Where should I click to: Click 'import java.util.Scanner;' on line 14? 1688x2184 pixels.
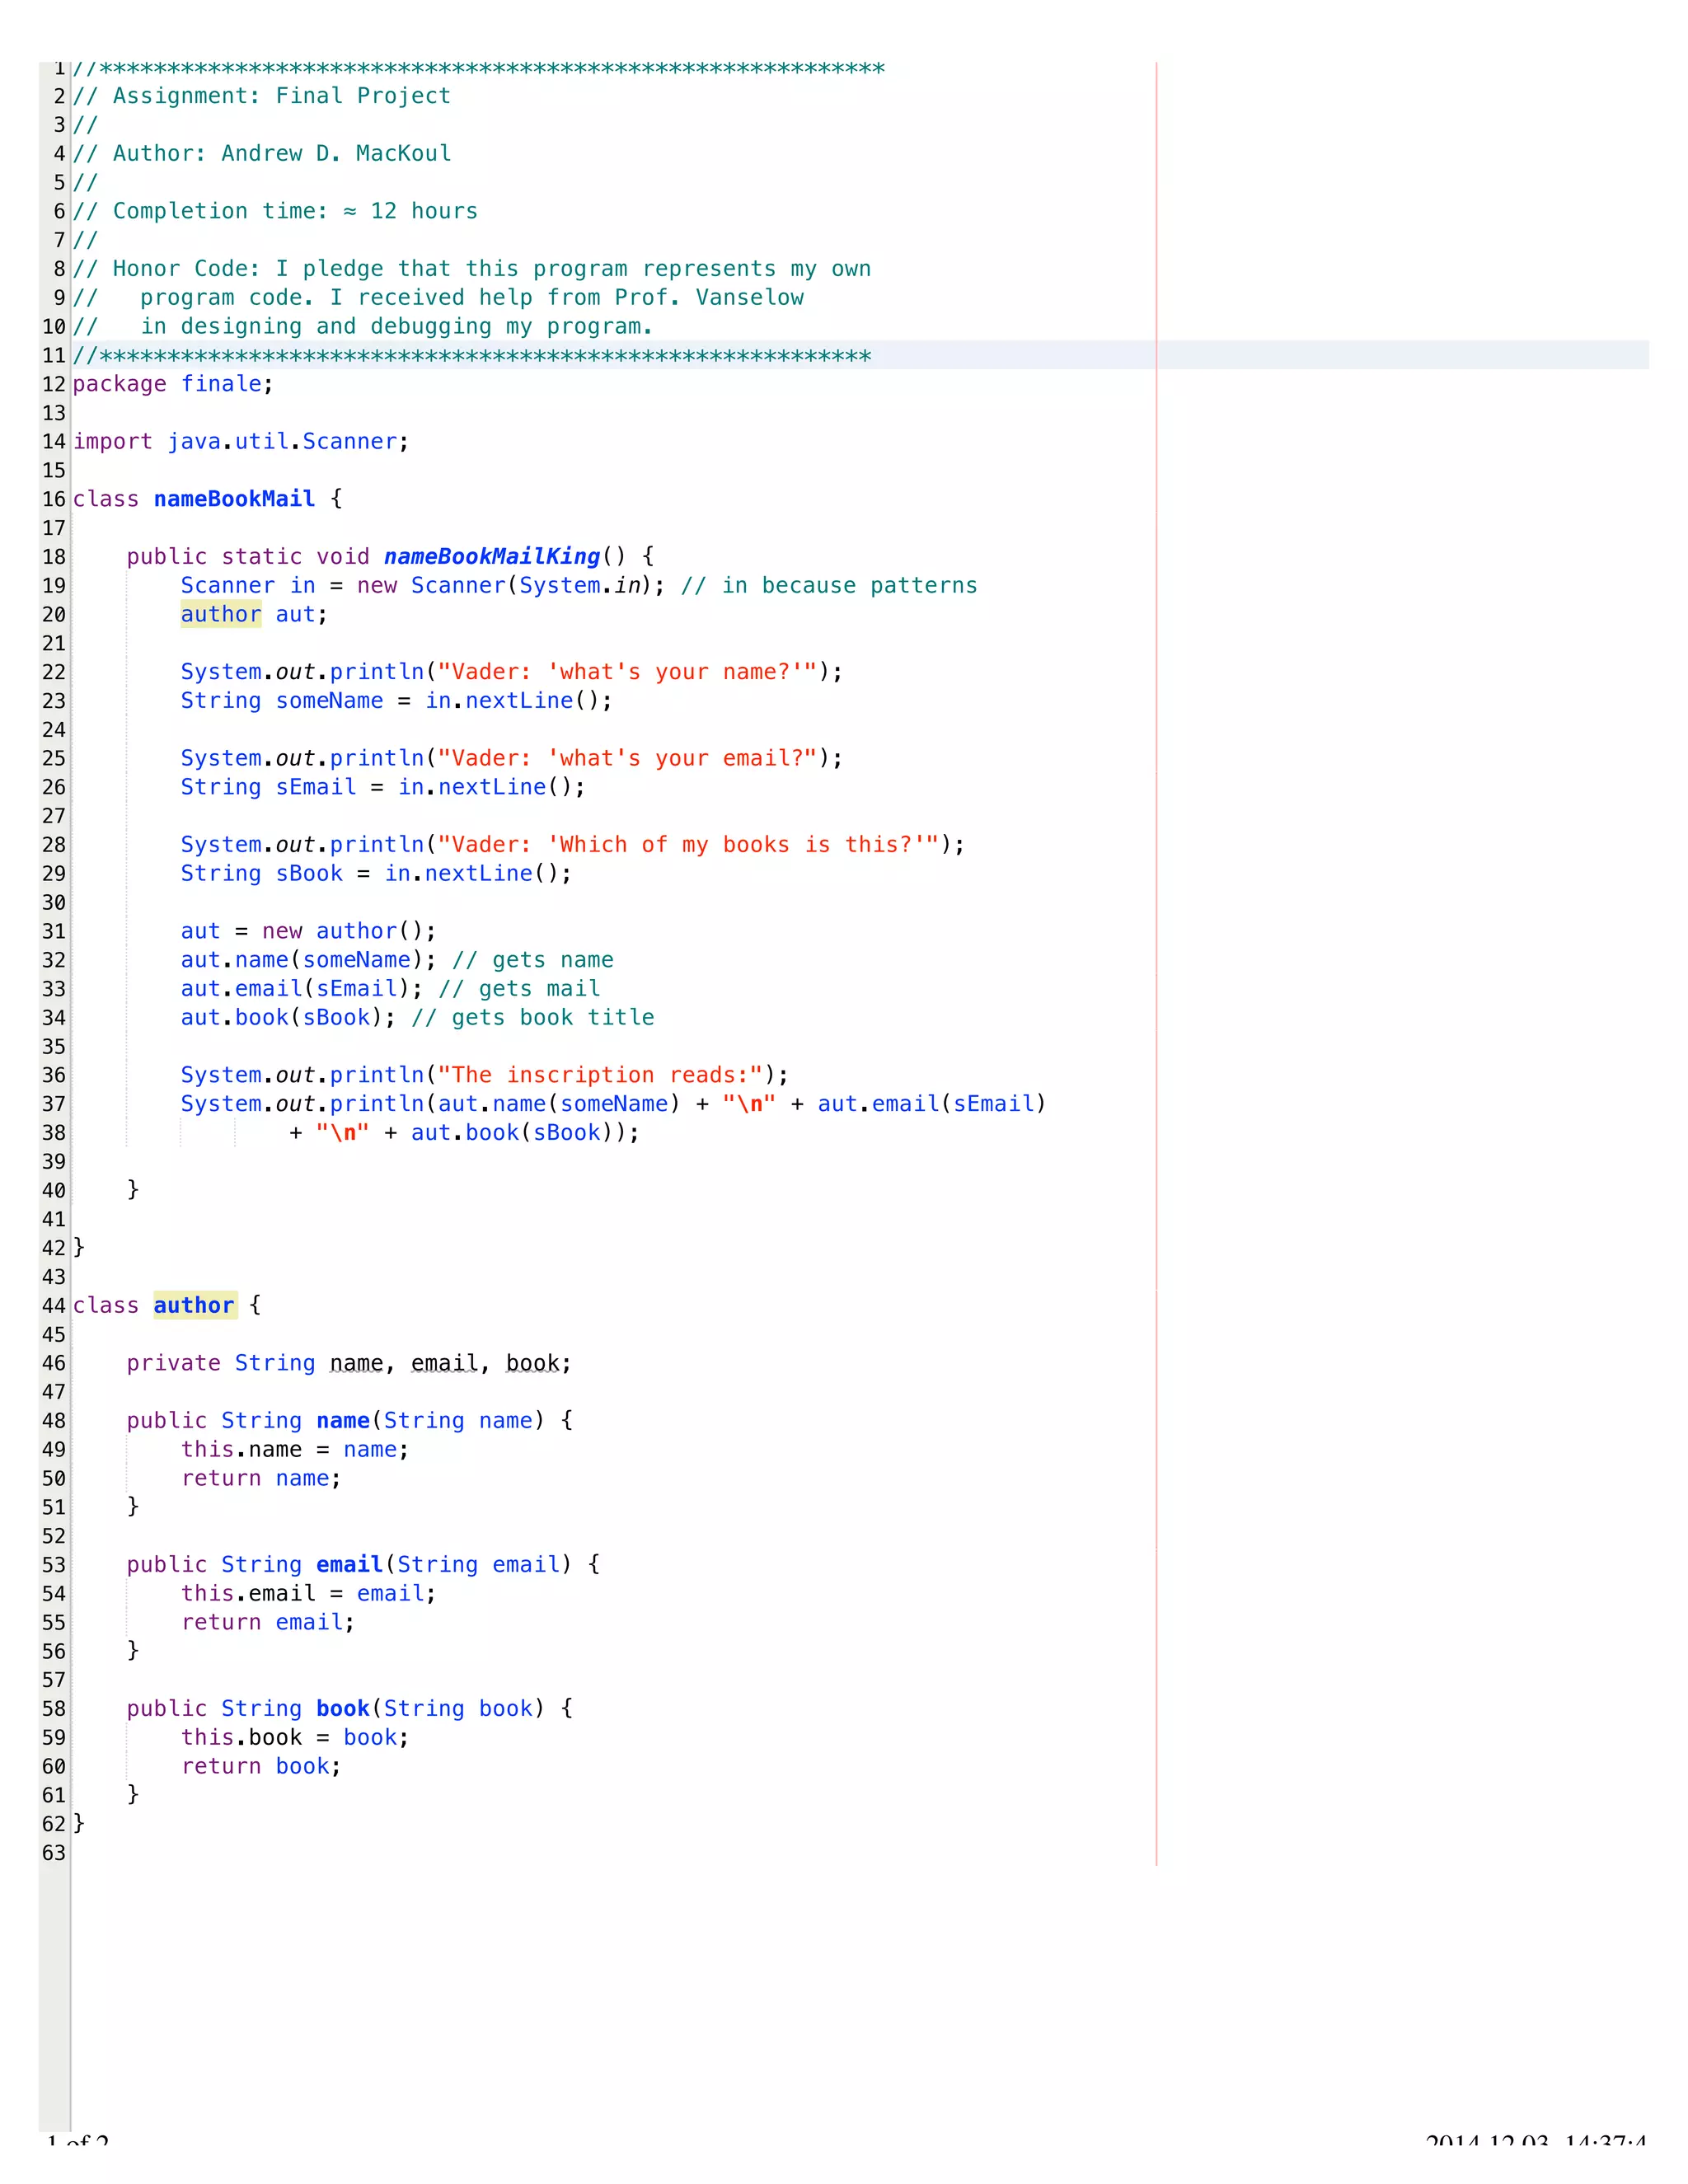click(240, 441)
